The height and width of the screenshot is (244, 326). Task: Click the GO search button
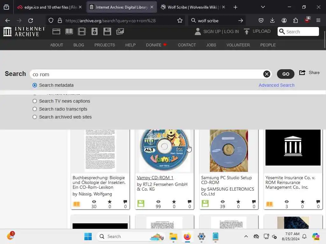tap(286, 74)
